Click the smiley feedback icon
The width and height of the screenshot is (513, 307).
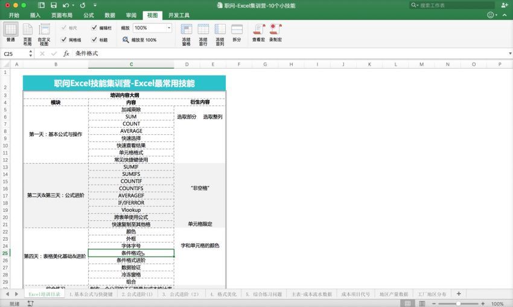tap(490, 14)
